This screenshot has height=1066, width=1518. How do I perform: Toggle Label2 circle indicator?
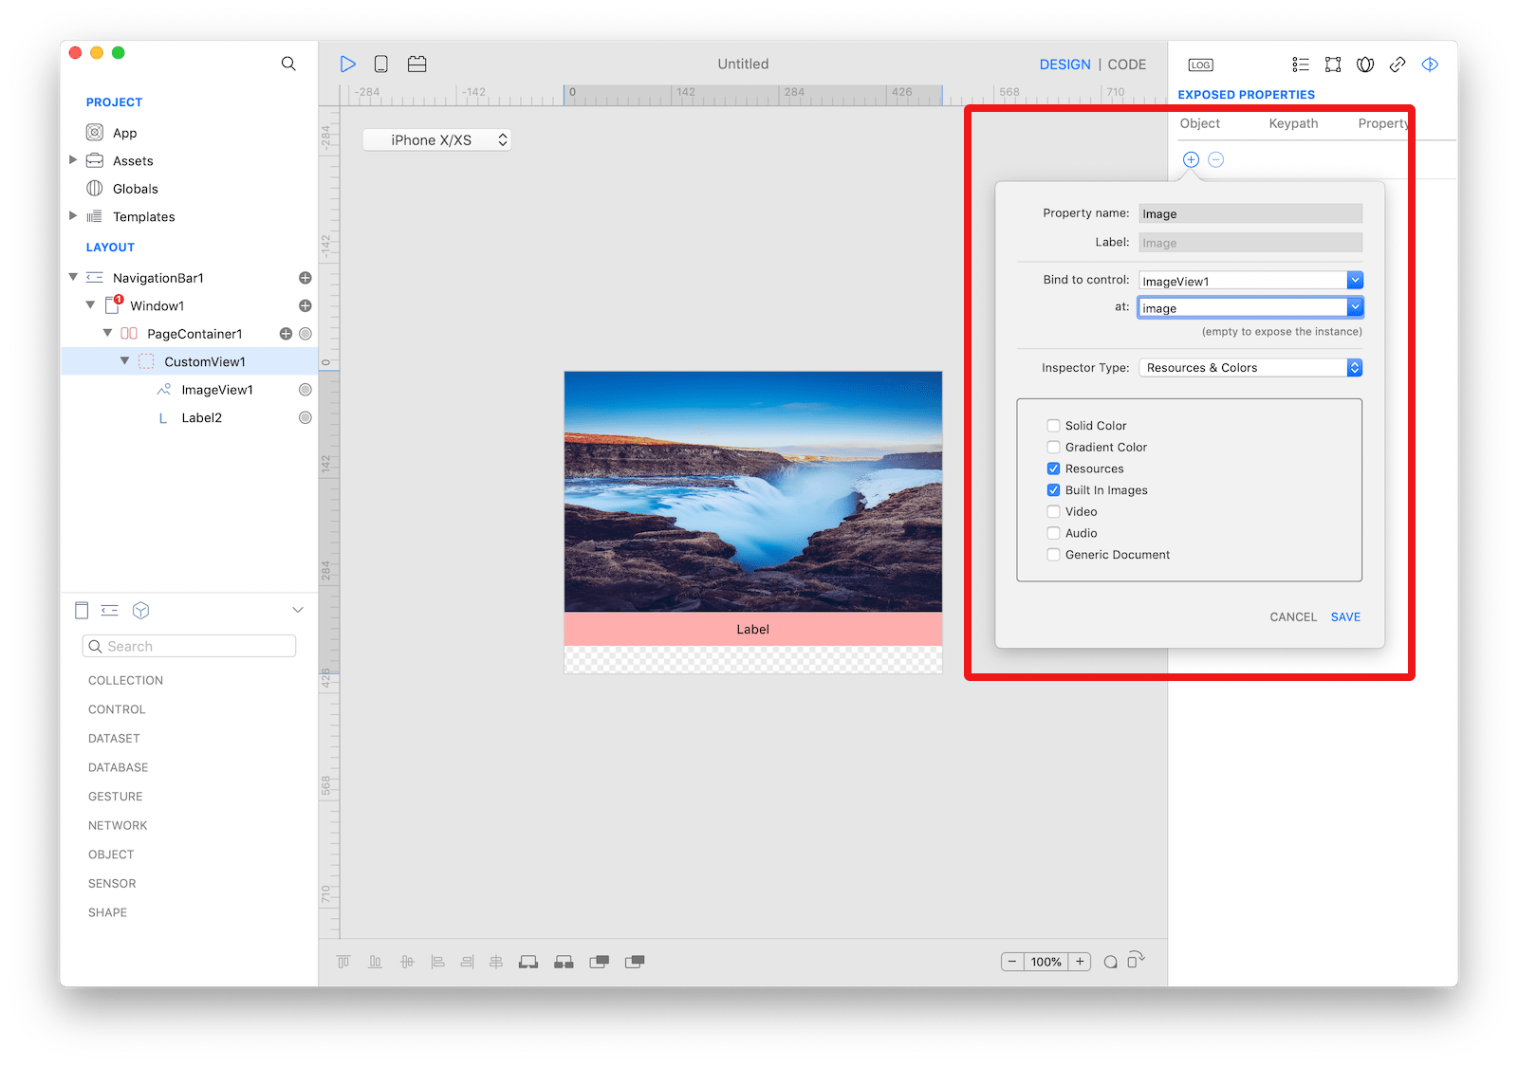[305, 417]
